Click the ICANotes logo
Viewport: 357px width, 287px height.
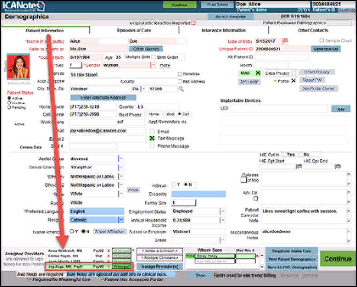tap(23, 6)
